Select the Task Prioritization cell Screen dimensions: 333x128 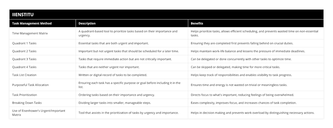point(25,95)
